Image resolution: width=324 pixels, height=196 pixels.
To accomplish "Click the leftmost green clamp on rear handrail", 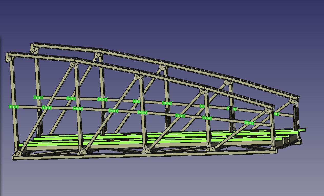I will click(38, 97).
